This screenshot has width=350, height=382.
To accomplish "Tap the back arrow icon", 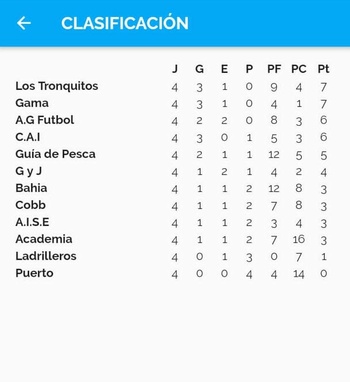I will click(24, 23).
